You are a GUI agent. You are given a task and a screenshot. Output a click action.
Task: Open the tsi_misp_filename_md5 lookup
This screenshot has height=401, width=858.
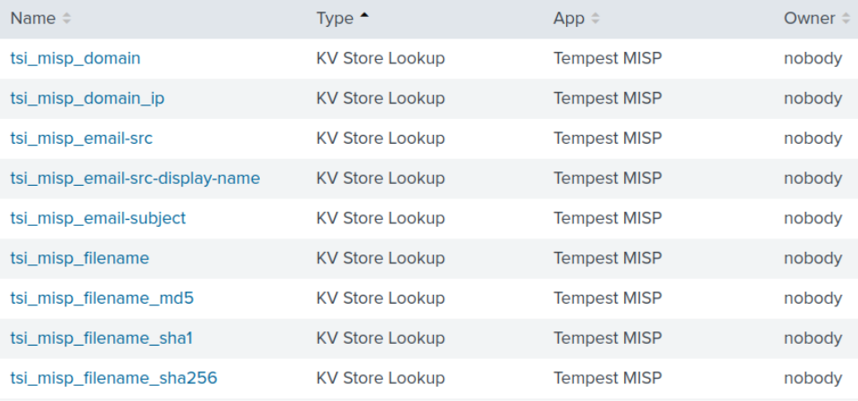[102, 298]
